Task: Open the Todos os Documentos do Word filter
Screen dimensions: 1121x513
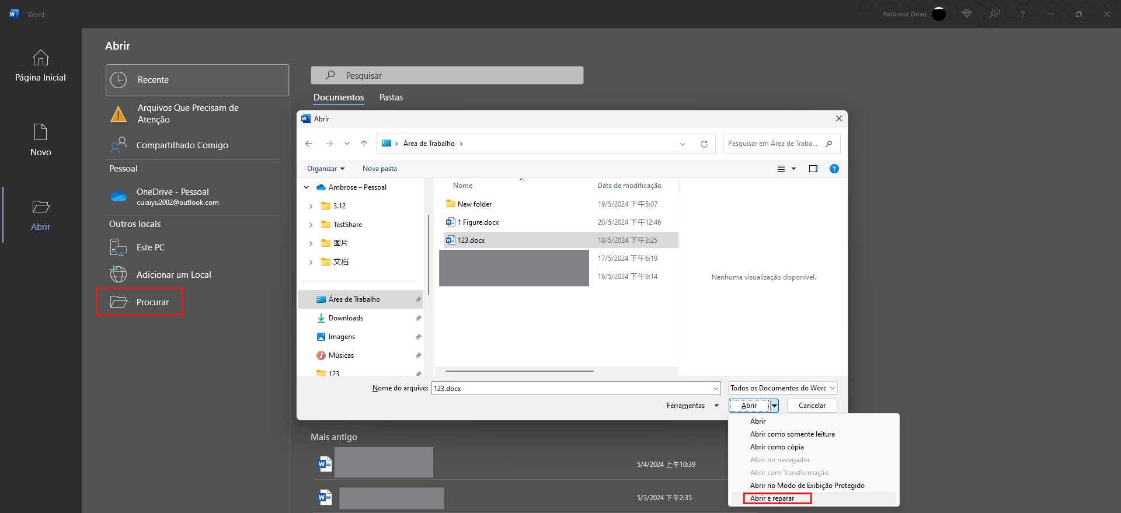Action: click(x=783, y=388)
